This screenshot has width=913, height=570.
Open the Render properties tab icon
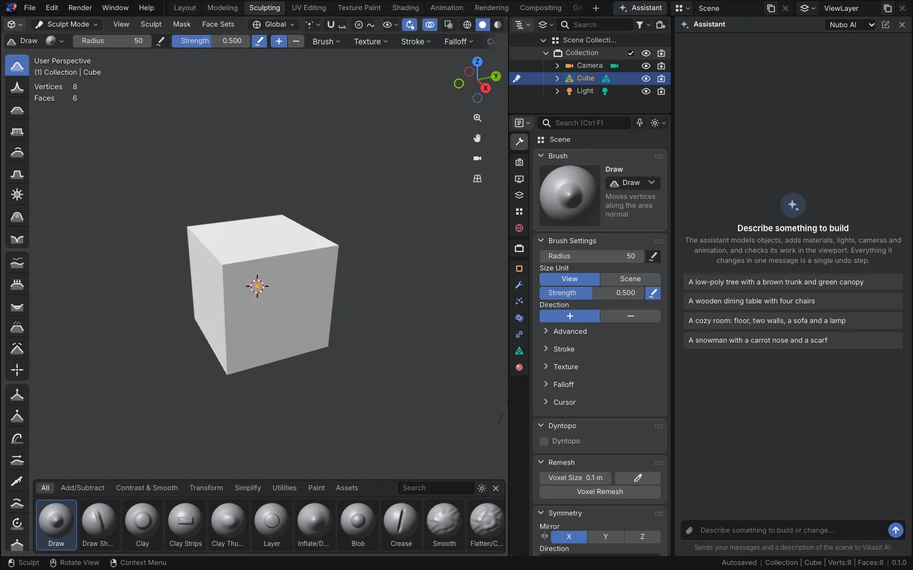tap(519, 162)
